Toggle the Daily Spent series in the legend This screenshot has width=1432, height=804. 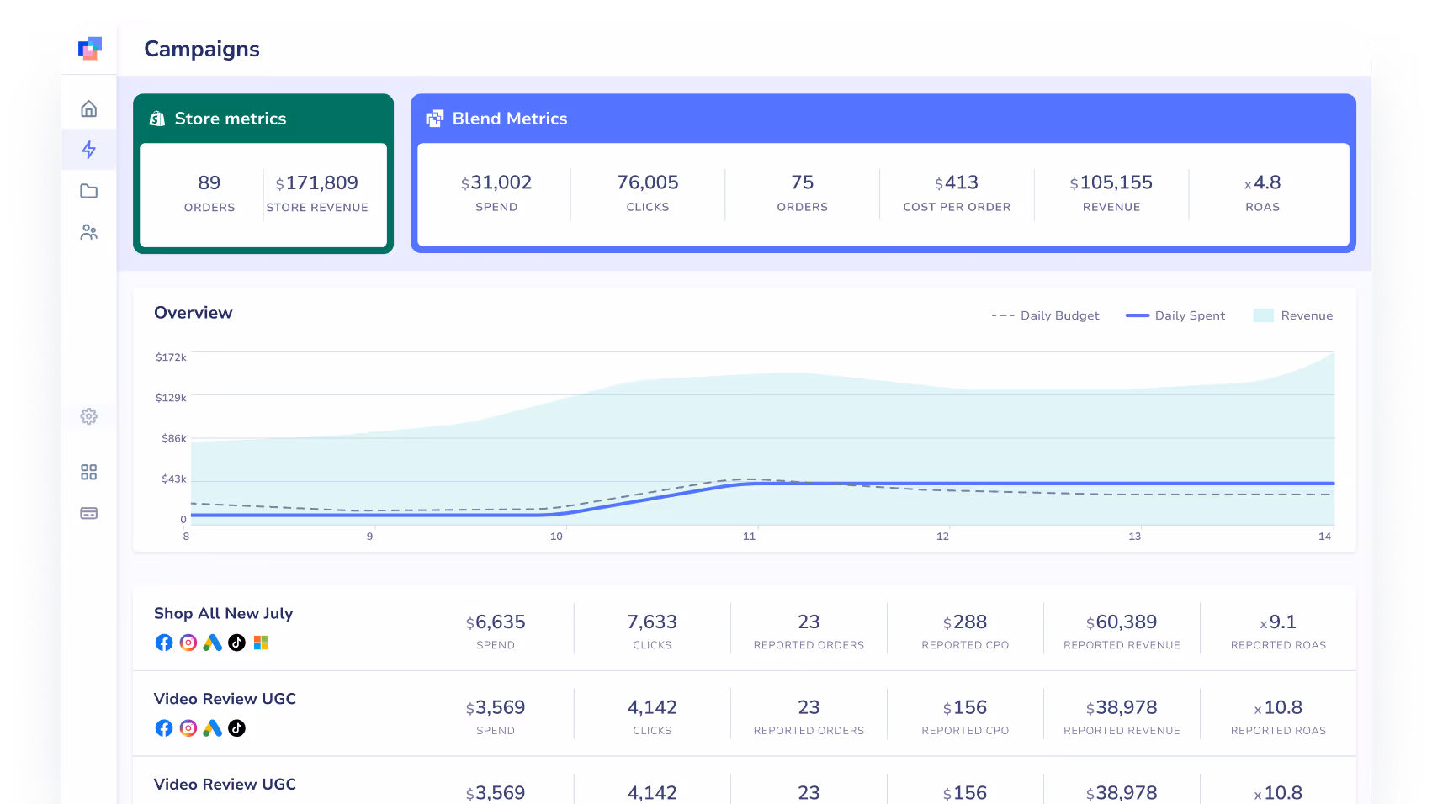click(x=1175, y=315)
